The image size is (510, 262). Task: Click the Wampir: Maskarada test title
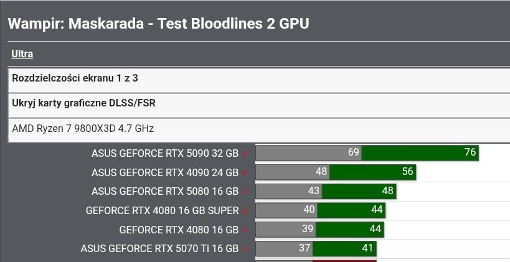(x=158, y=24)
